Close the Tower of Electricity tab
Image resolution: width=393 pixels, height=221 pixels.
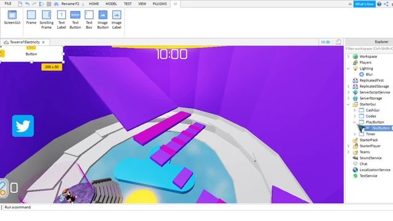click(x=44, y=42)
